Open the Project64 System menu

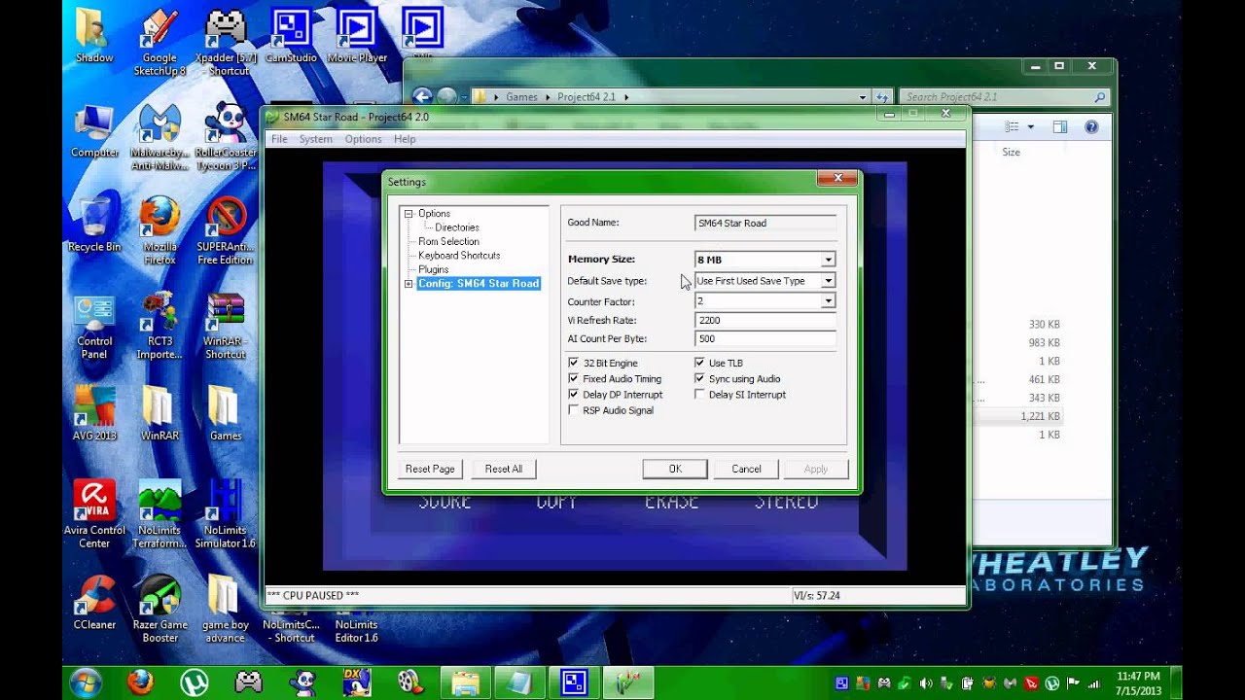(316, 139)
